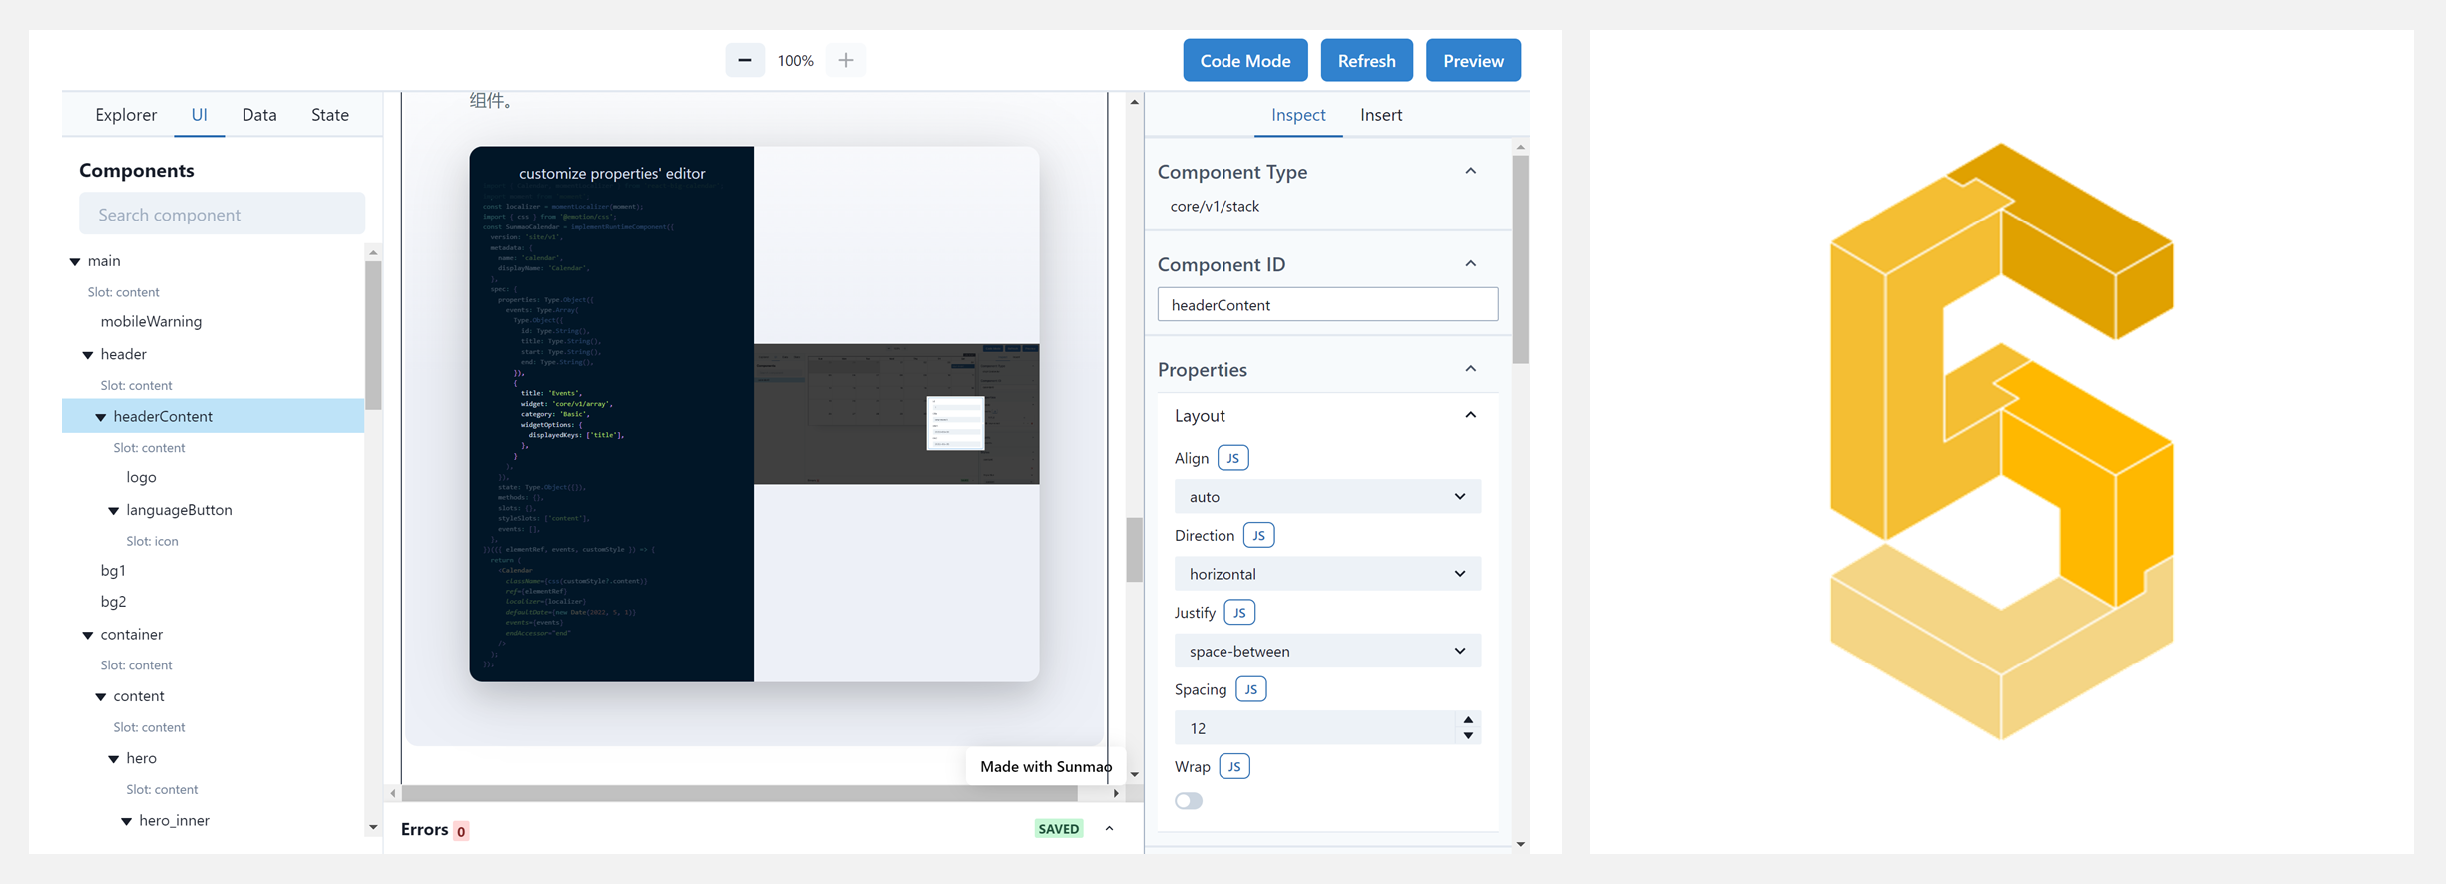Screen dimensions: 2446x884
Task: Edit the Component ID input field
Action: [x=1327, y=304]
